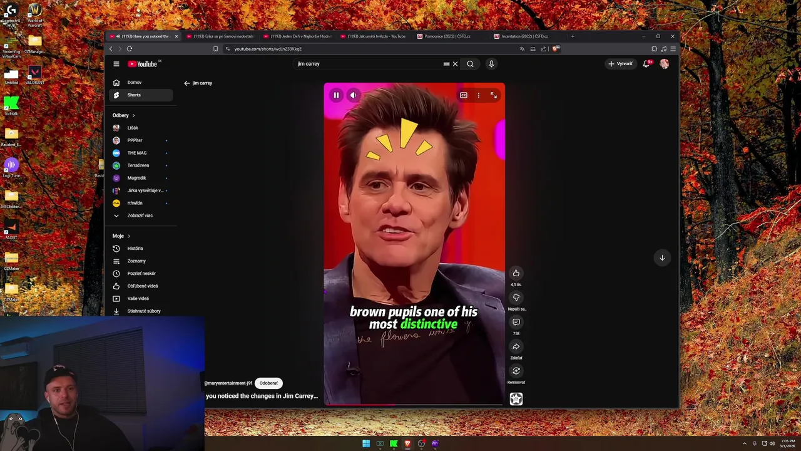Image resolution: width=801 pixels, height=451 pixels.
Task: Pause the Jim Carrey short
Action: point(336,95)
